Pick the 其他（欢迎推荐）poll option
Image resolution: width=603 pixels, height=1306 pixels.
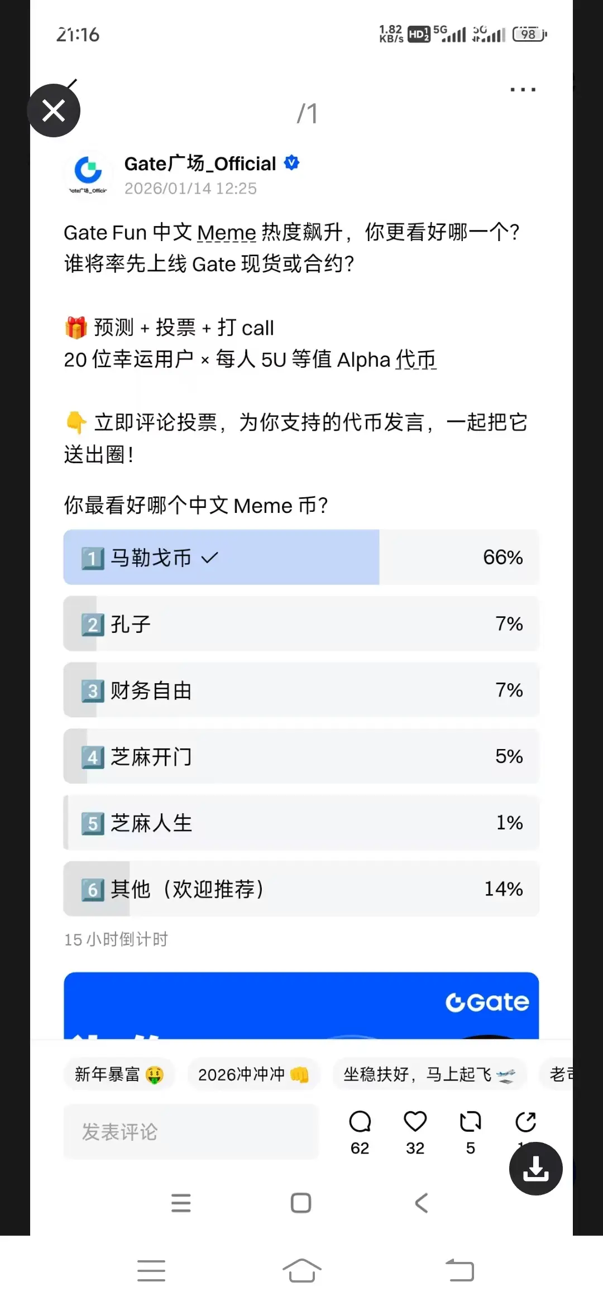[301, 889]
